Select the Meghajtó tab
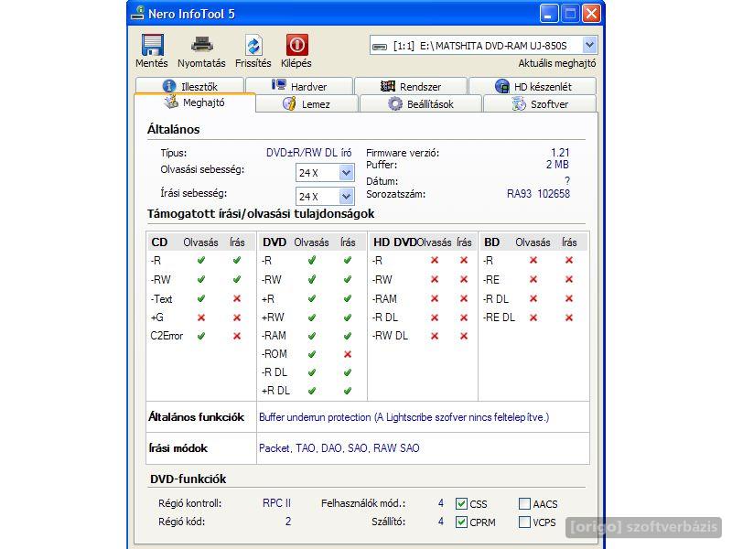 pos(195,102)
